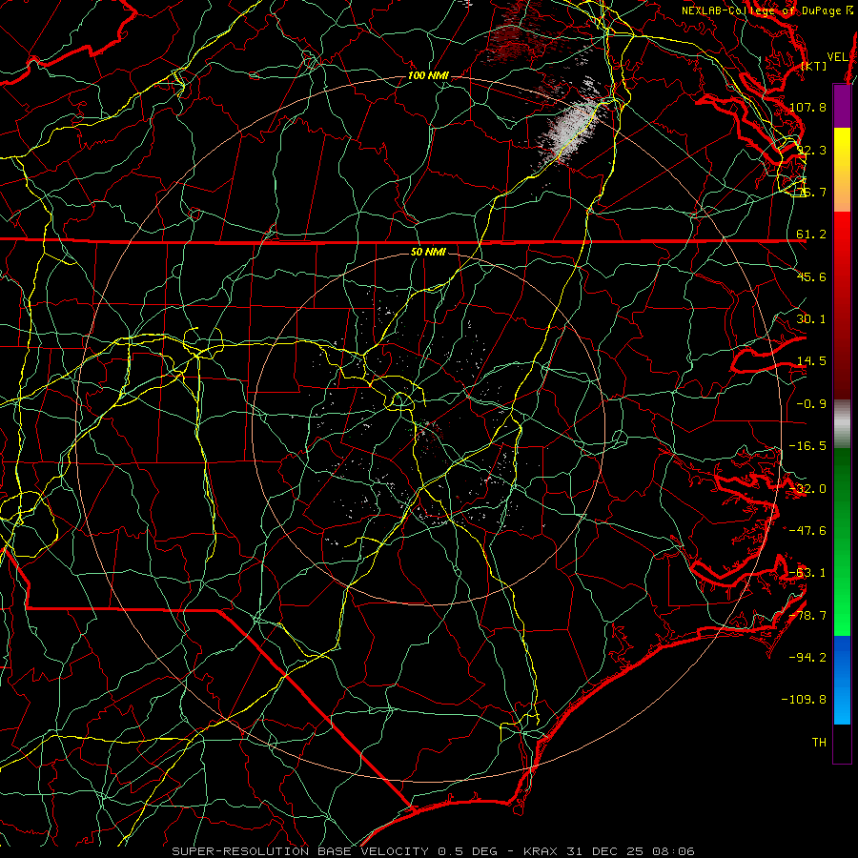This screenshot has height=858, width=858.
Task: Select the -94.2 velocity scale value
Action: click(x=807, y=658)
